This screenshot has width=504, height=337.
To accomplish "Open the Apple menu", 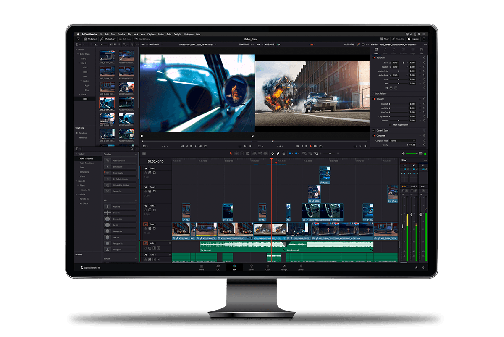I will 79,34.
